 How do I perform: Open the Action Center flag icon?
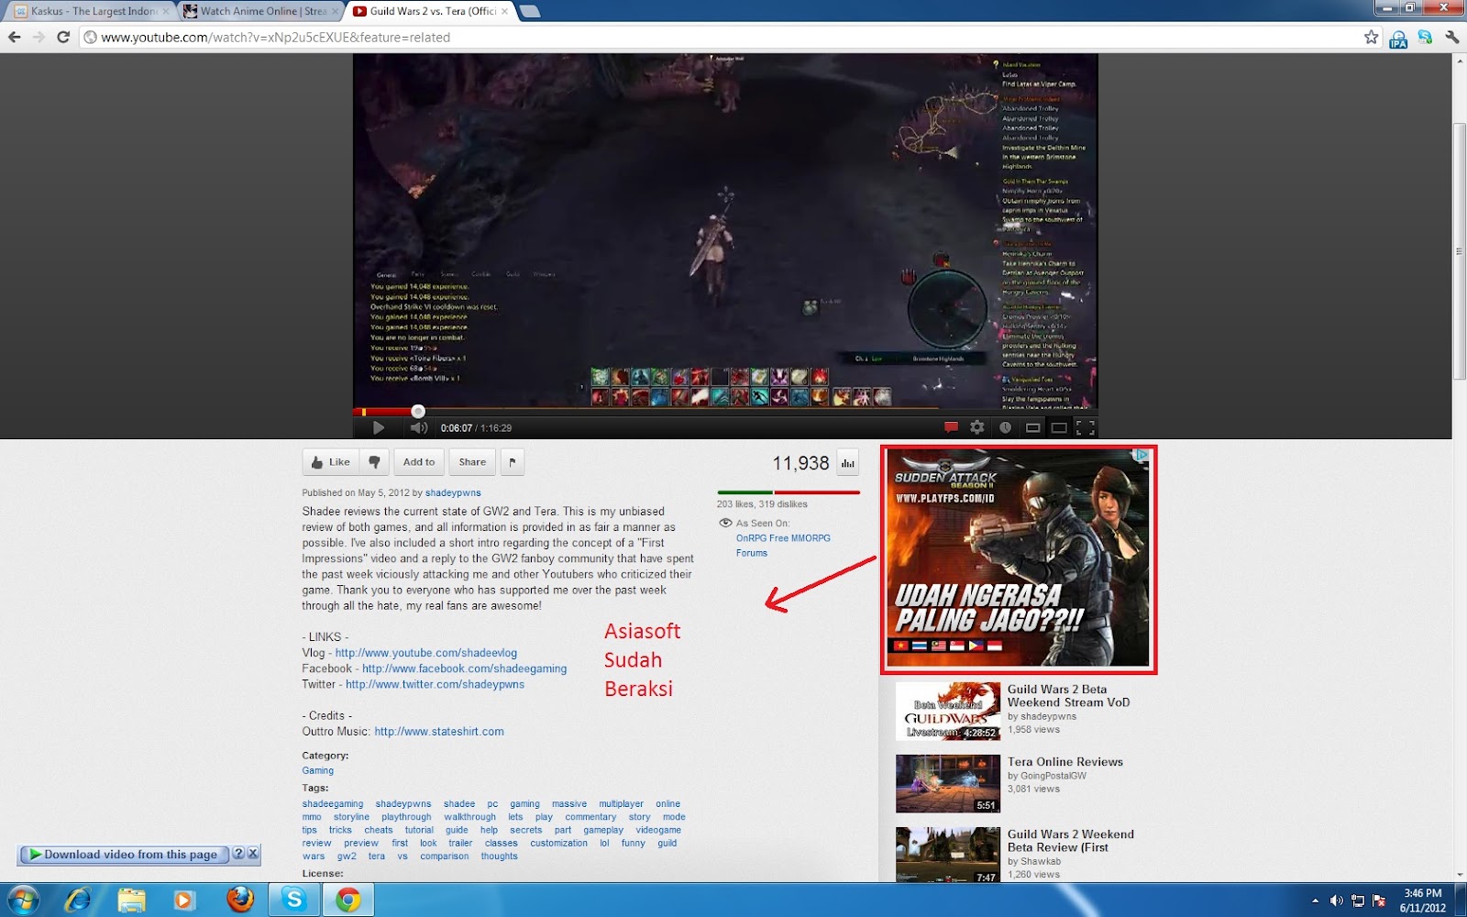(1378, 900)
